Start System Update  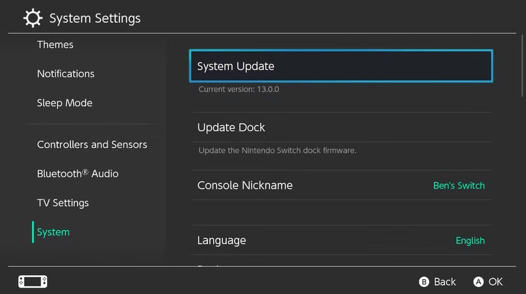[341, 66]
